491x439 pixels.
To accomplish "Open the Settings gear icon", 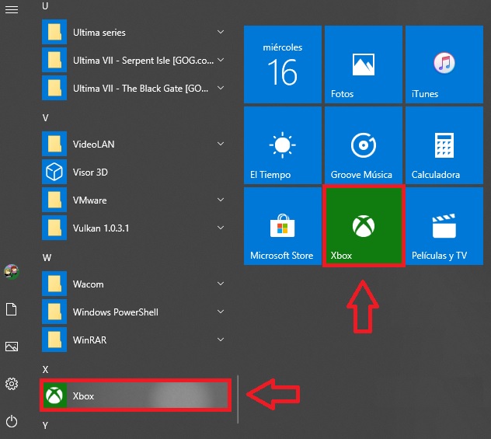I will (x=12, y=384).
